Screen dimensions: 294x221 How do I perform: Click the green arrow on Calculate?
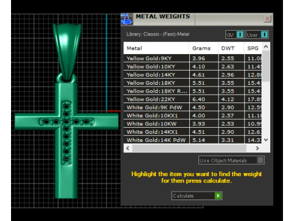click(218, 196)
